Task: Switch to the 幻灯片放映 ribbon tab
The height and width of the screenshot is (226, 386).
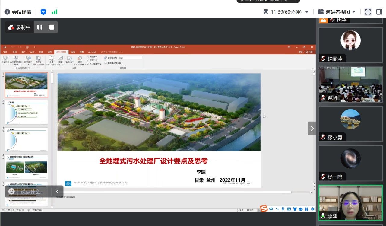Action: click(x=61, y=52)
